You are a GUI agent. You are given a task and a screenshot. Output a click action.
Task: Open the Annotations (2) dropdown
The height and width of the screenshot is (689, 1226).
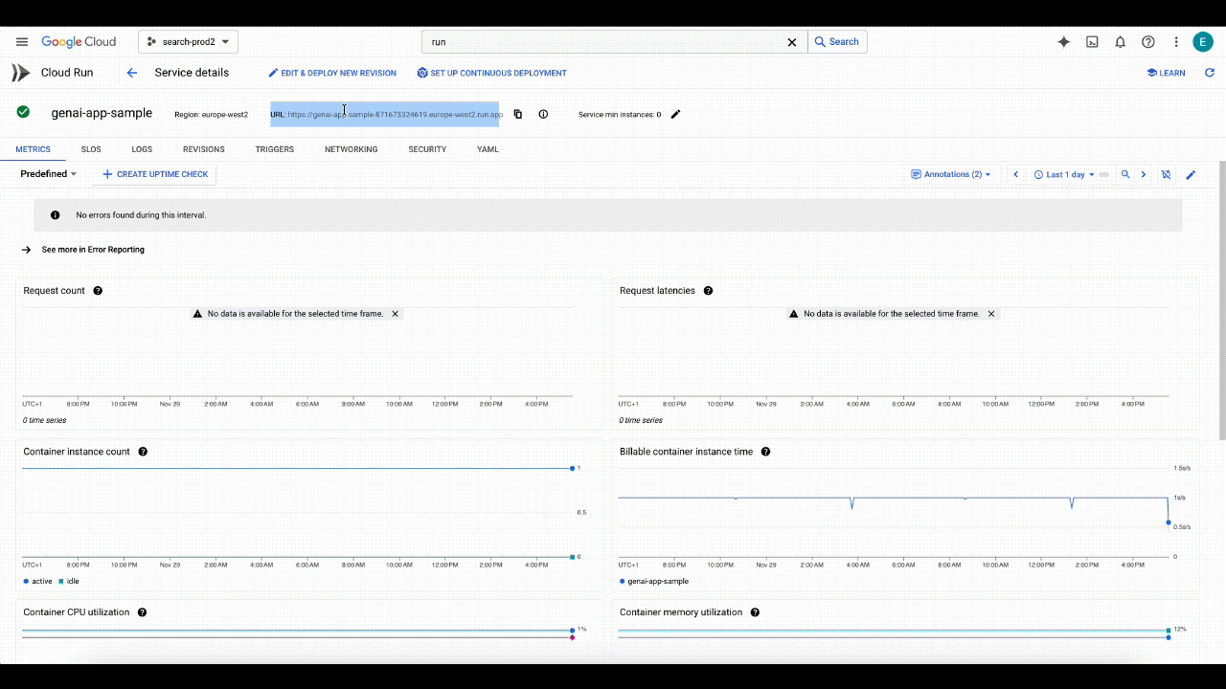tap(950, 174)
